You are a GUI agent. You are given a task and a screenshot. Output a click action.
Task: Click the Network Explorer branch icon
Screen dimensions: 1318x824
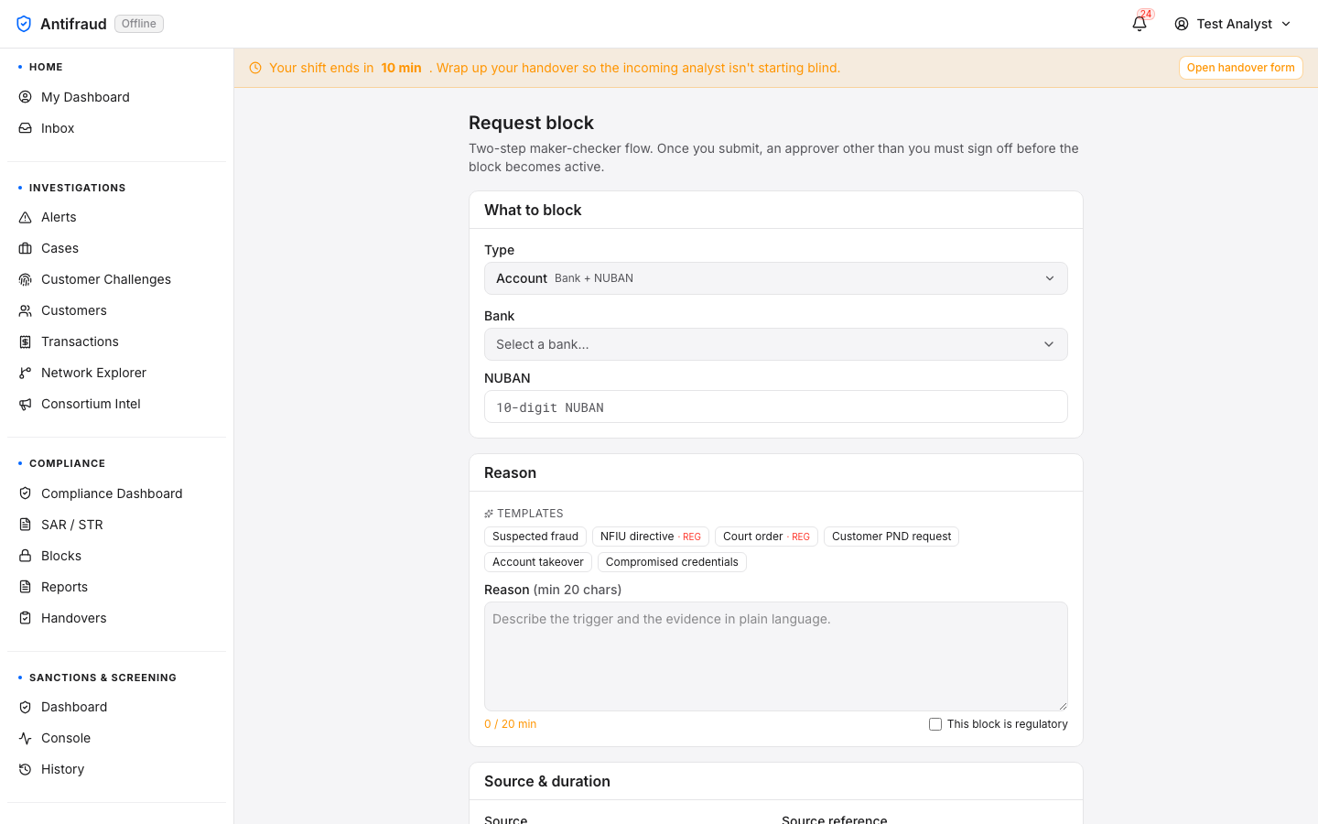26,373
